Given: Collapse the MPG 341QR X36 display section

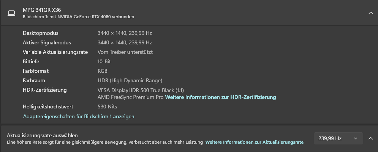Looking at the screenshot, I should coord(370,13).
